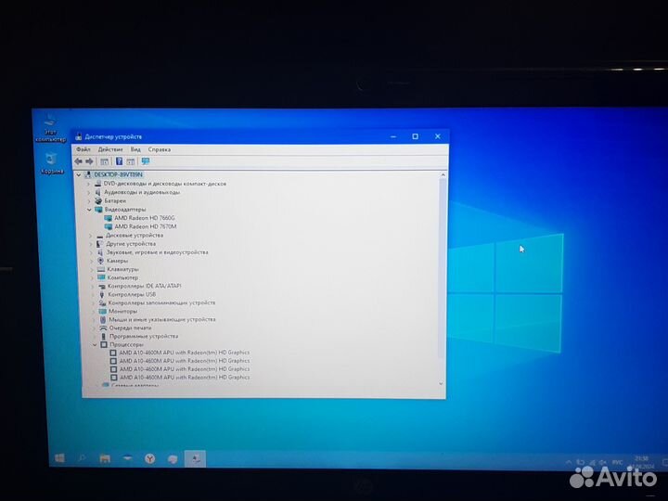Select the DVD-дисководы category icon

[x=98, y=184]
